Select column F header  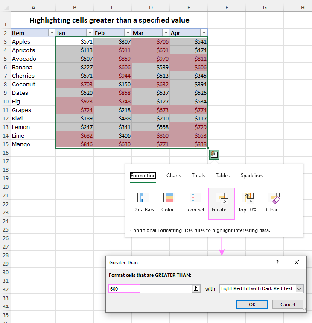(227, 8)
